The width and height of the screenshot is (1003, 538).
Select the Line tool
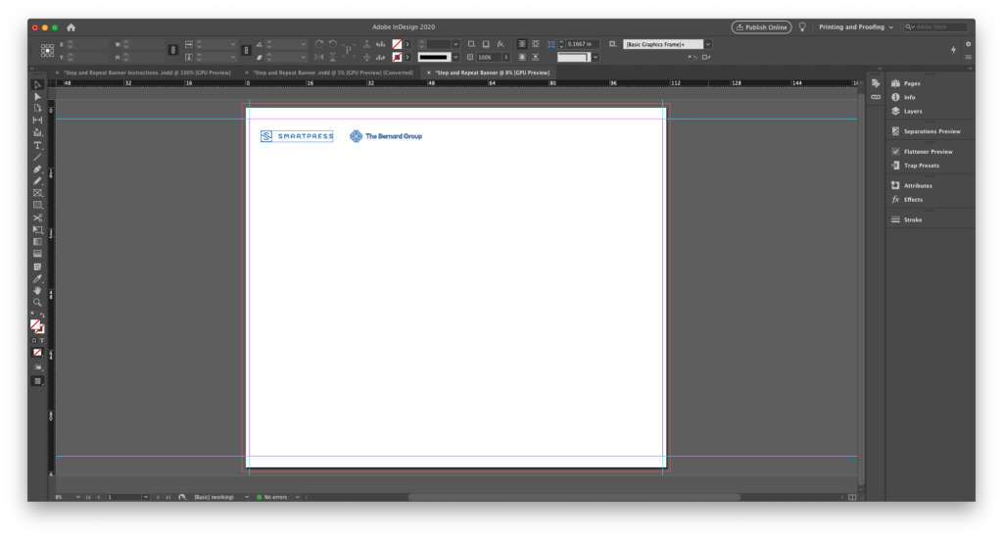click(37, 157)
